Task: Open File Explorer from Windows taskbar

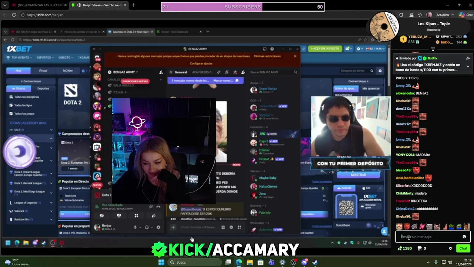Action: coord(250,262)
